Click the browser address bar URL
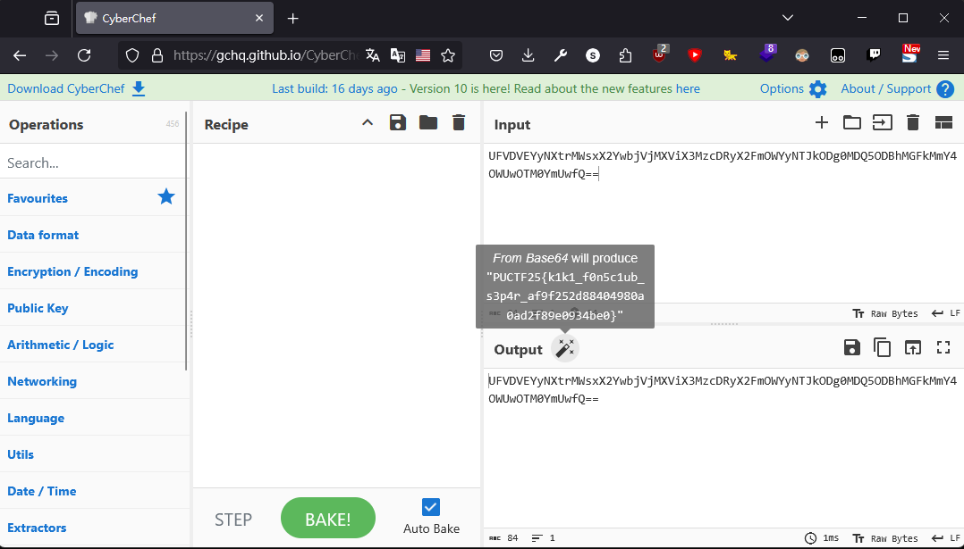The height and width of the screenshot is (549, 964). click(x=265, y=55)
